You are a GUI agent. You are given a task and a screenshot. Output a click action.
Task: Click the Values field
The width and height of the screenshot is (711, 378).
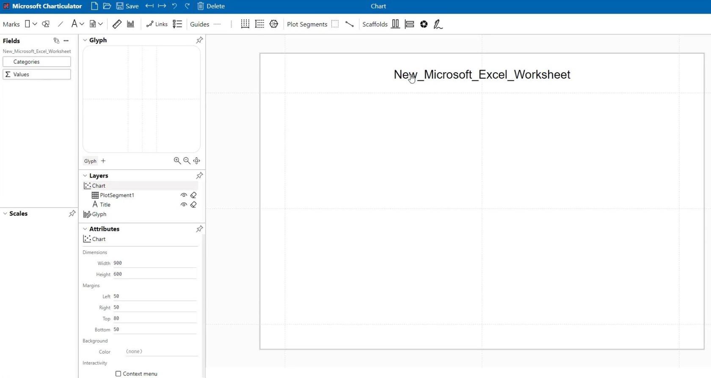click(x=37, y=74)
